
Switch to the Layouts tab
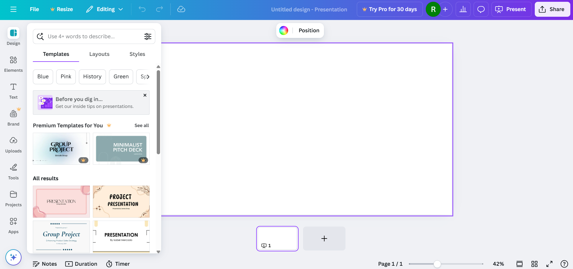coord(99,54)
